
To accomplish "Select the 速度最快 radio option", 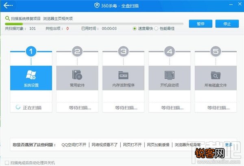I will tap(135, 28).
